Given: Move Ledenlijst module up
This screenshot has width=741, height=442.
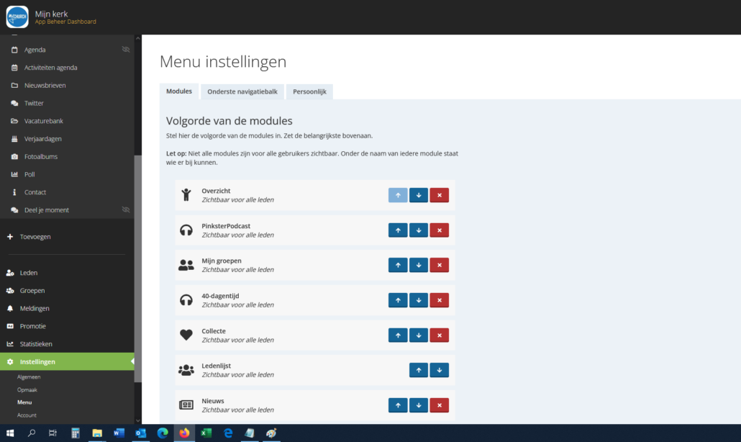Looking at the screenshot, I should [x=418, y=370].
